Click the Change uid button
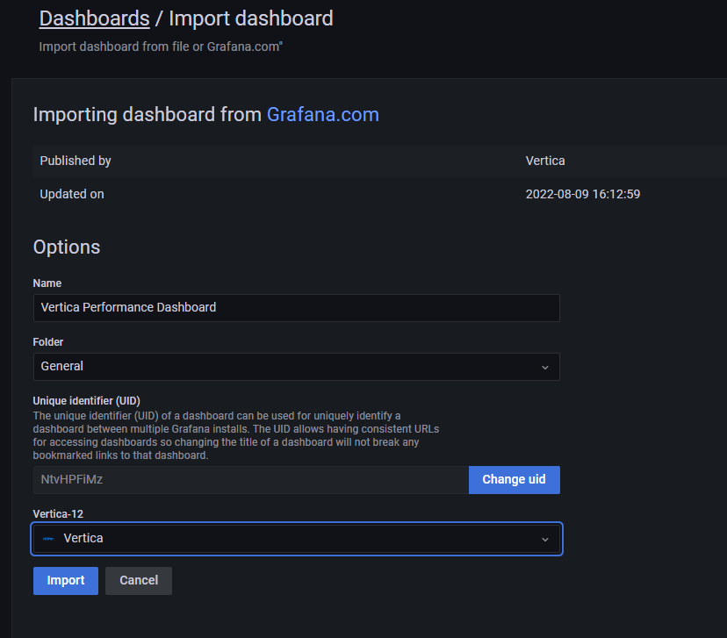Image resolution: width=727 pixels, height=638 pixels. (x=515, y=479)
